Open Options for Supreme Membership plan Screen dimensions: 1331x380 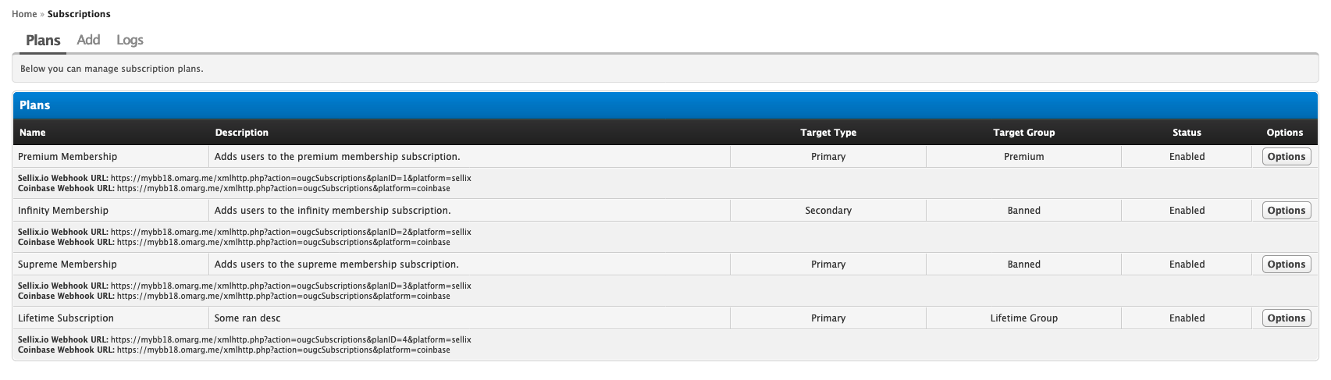coord(1286,264)
